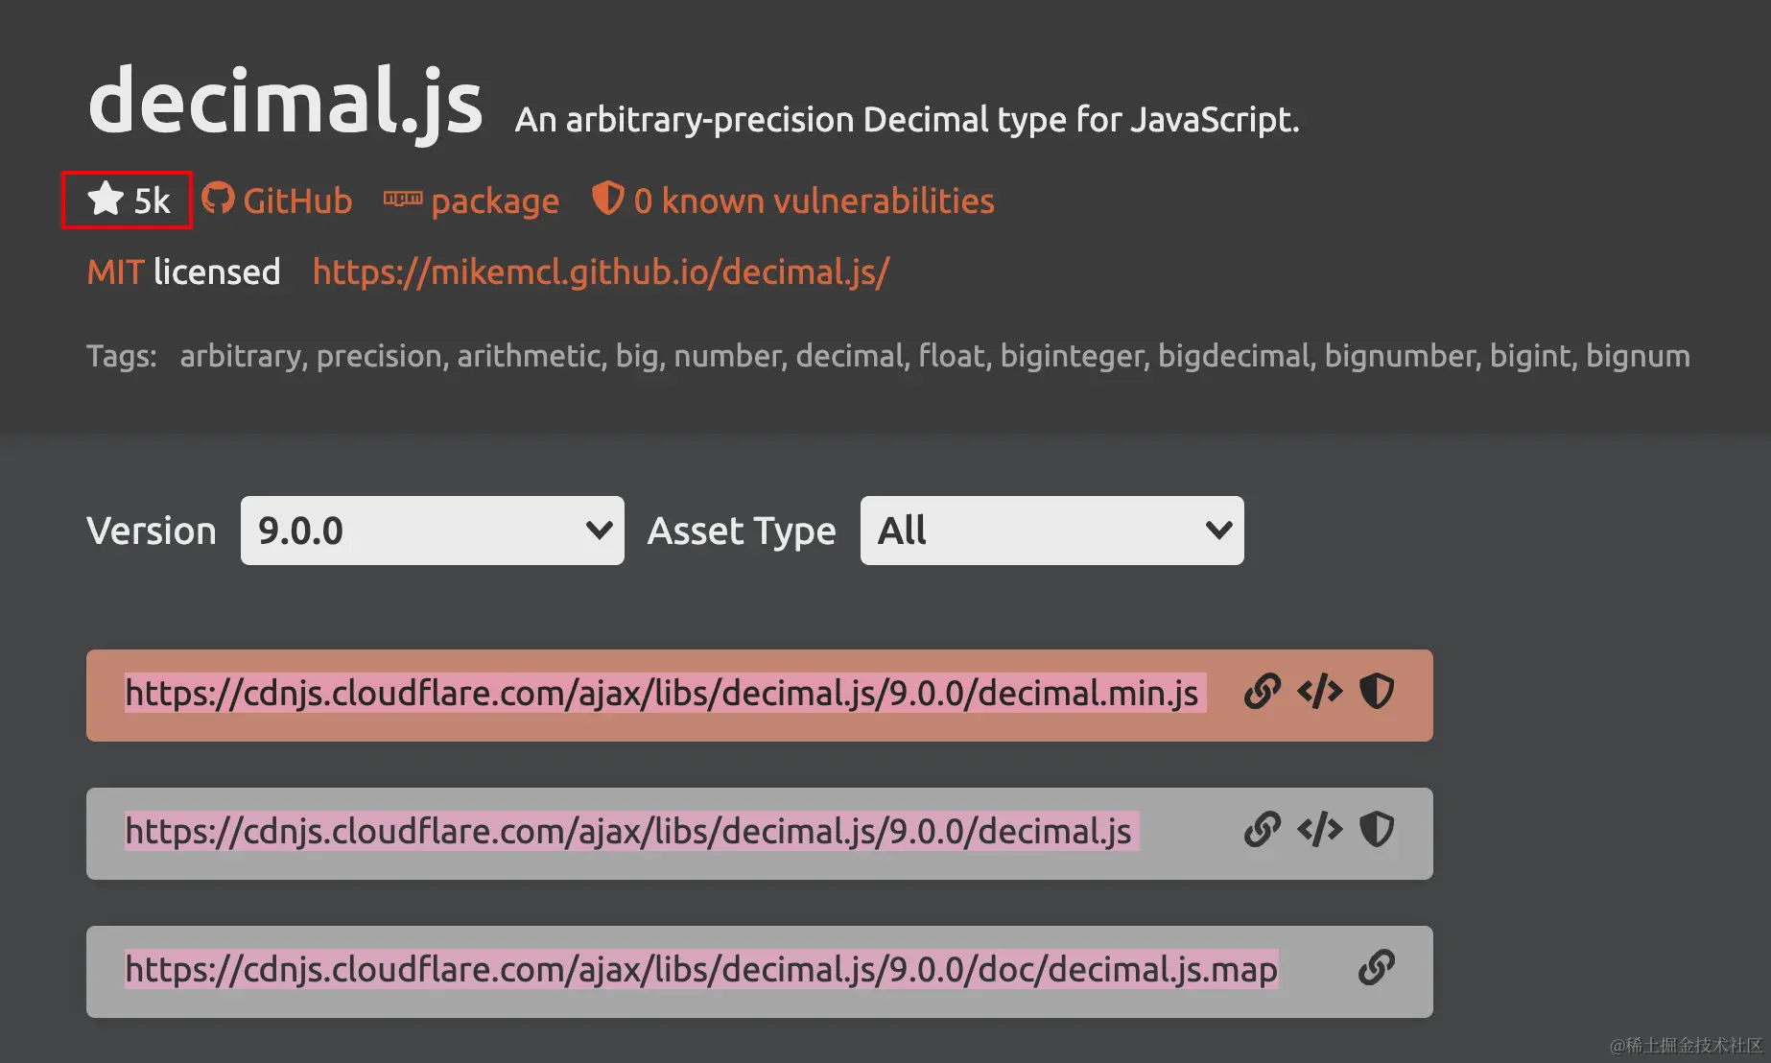Visit the mikemcl.github.io/decimal.js homepage link

tap(602, 272)
